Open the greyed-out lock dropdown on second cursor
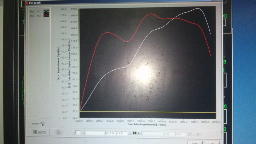The width and height of the screenshot is (256, 144). click(x=198, y=134)
